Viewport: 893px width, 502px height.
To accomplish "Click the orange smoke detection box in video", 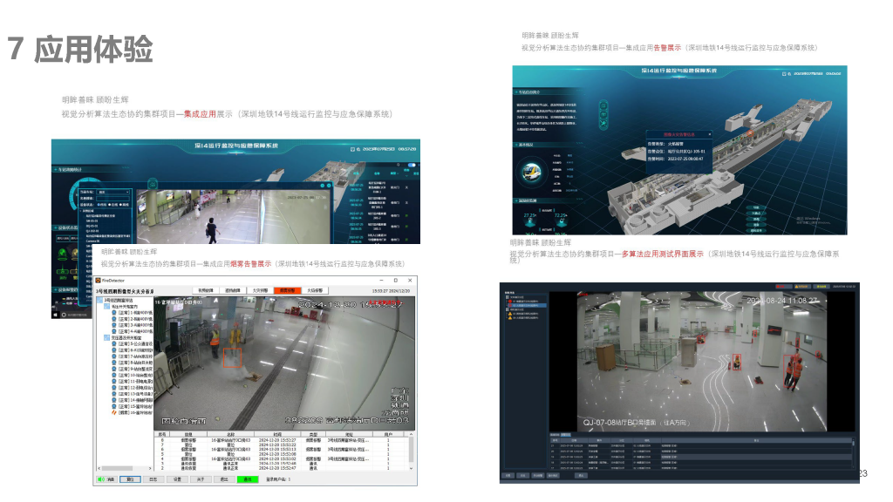I will 231,357.
